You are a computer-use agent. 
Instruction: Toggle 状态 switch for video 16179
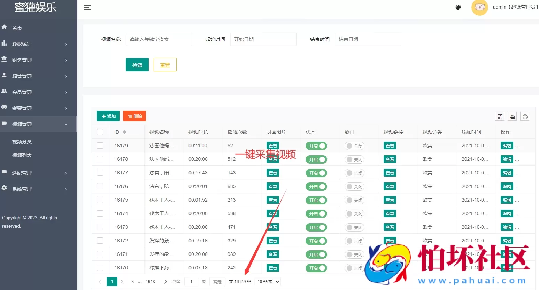coord(316,146)
